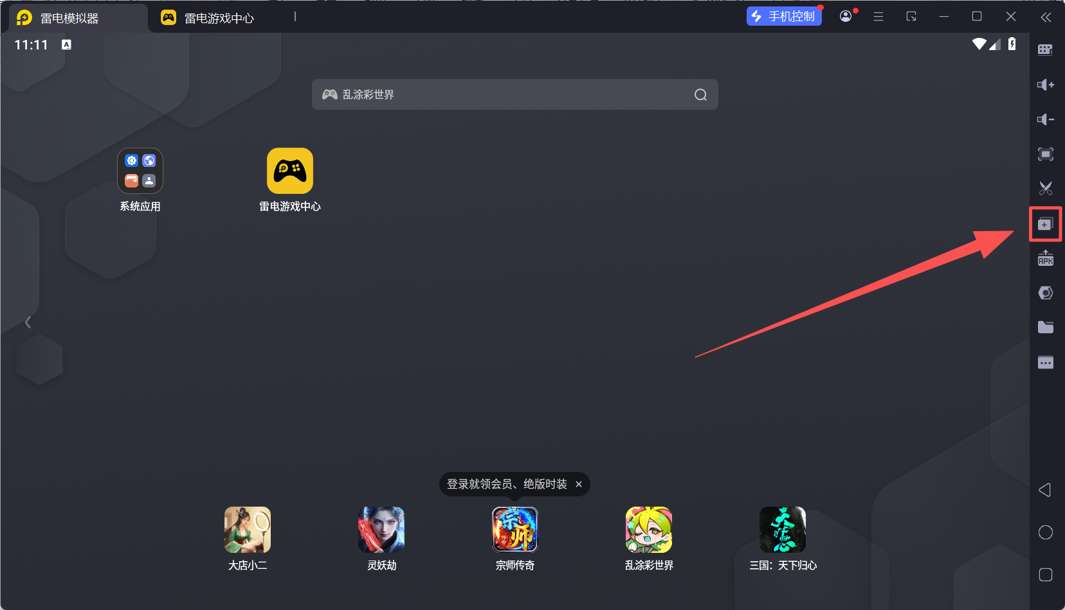Click the input method A icon in status bar
The image size is (1065, 610).
66,44
